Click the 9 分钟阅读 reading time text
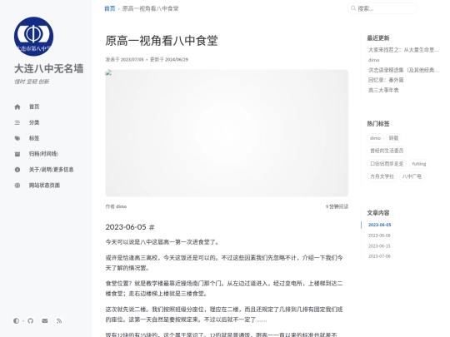Screen dimensions: 450x337 (337, 206)
